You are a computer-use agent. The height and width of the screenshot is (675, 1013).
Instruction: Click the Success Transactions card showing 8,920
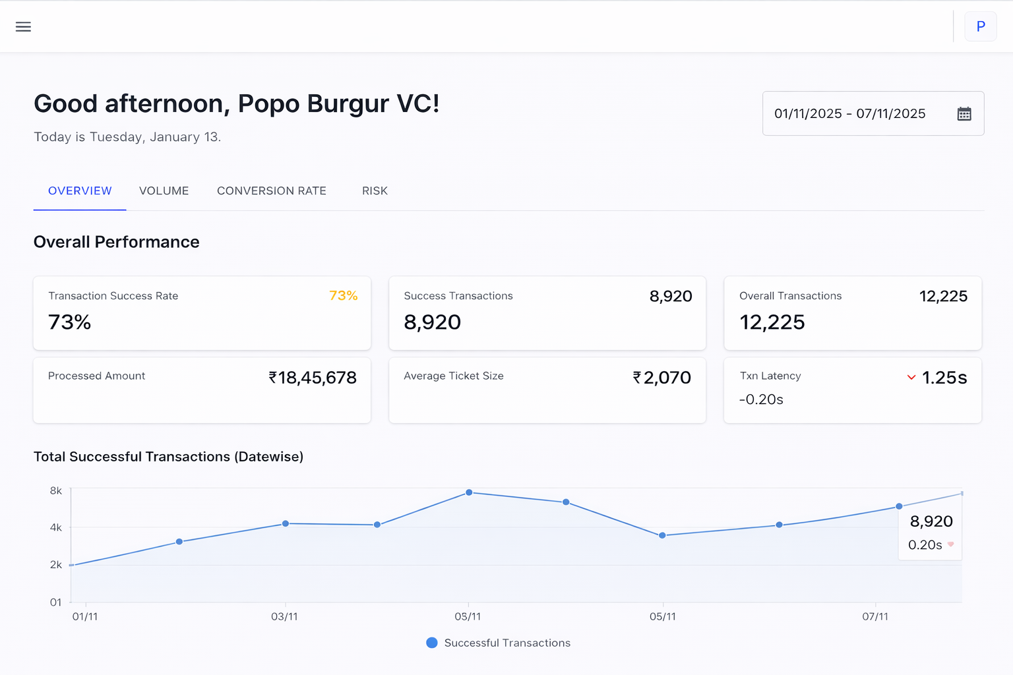547,313
